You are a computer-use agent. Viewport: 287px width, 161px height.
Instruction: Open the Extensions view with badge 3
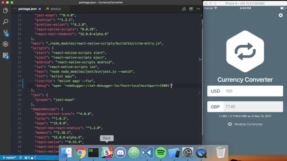click(5, 55)
